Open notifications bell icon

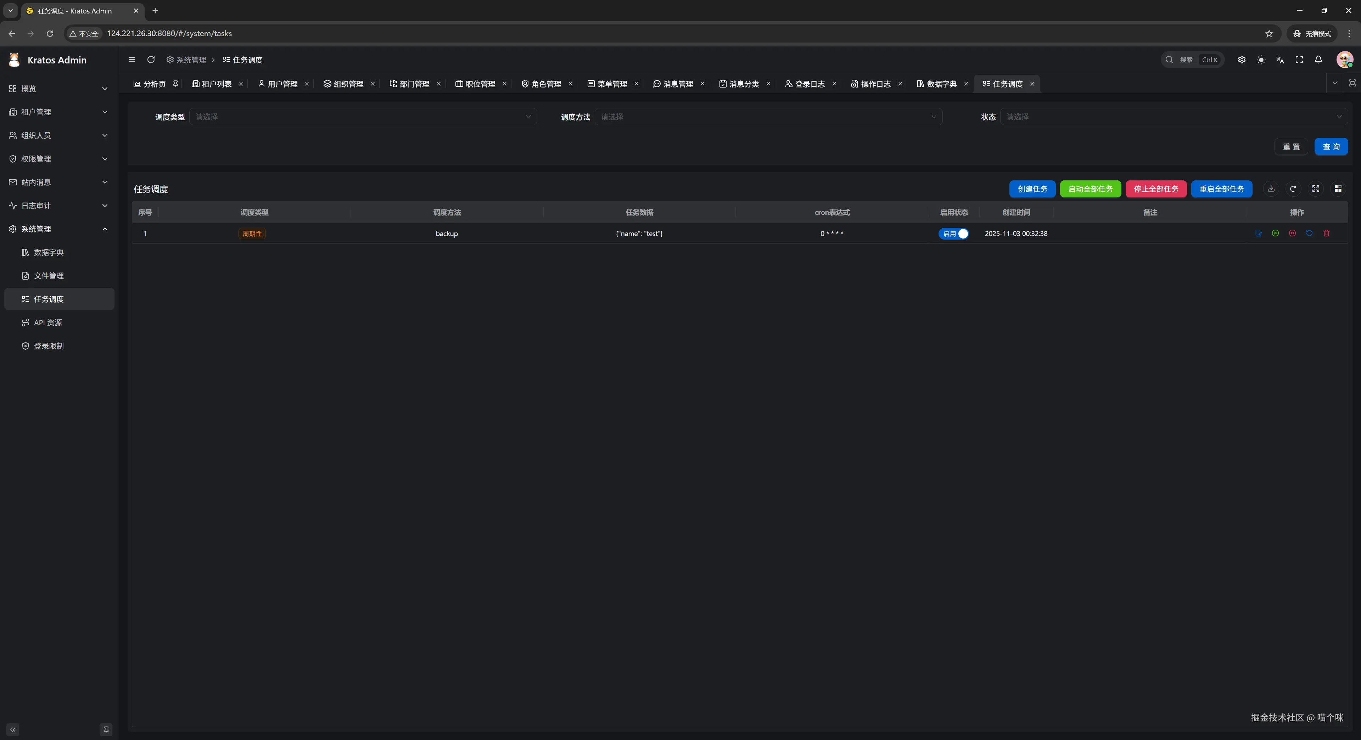pos(1318,60)
